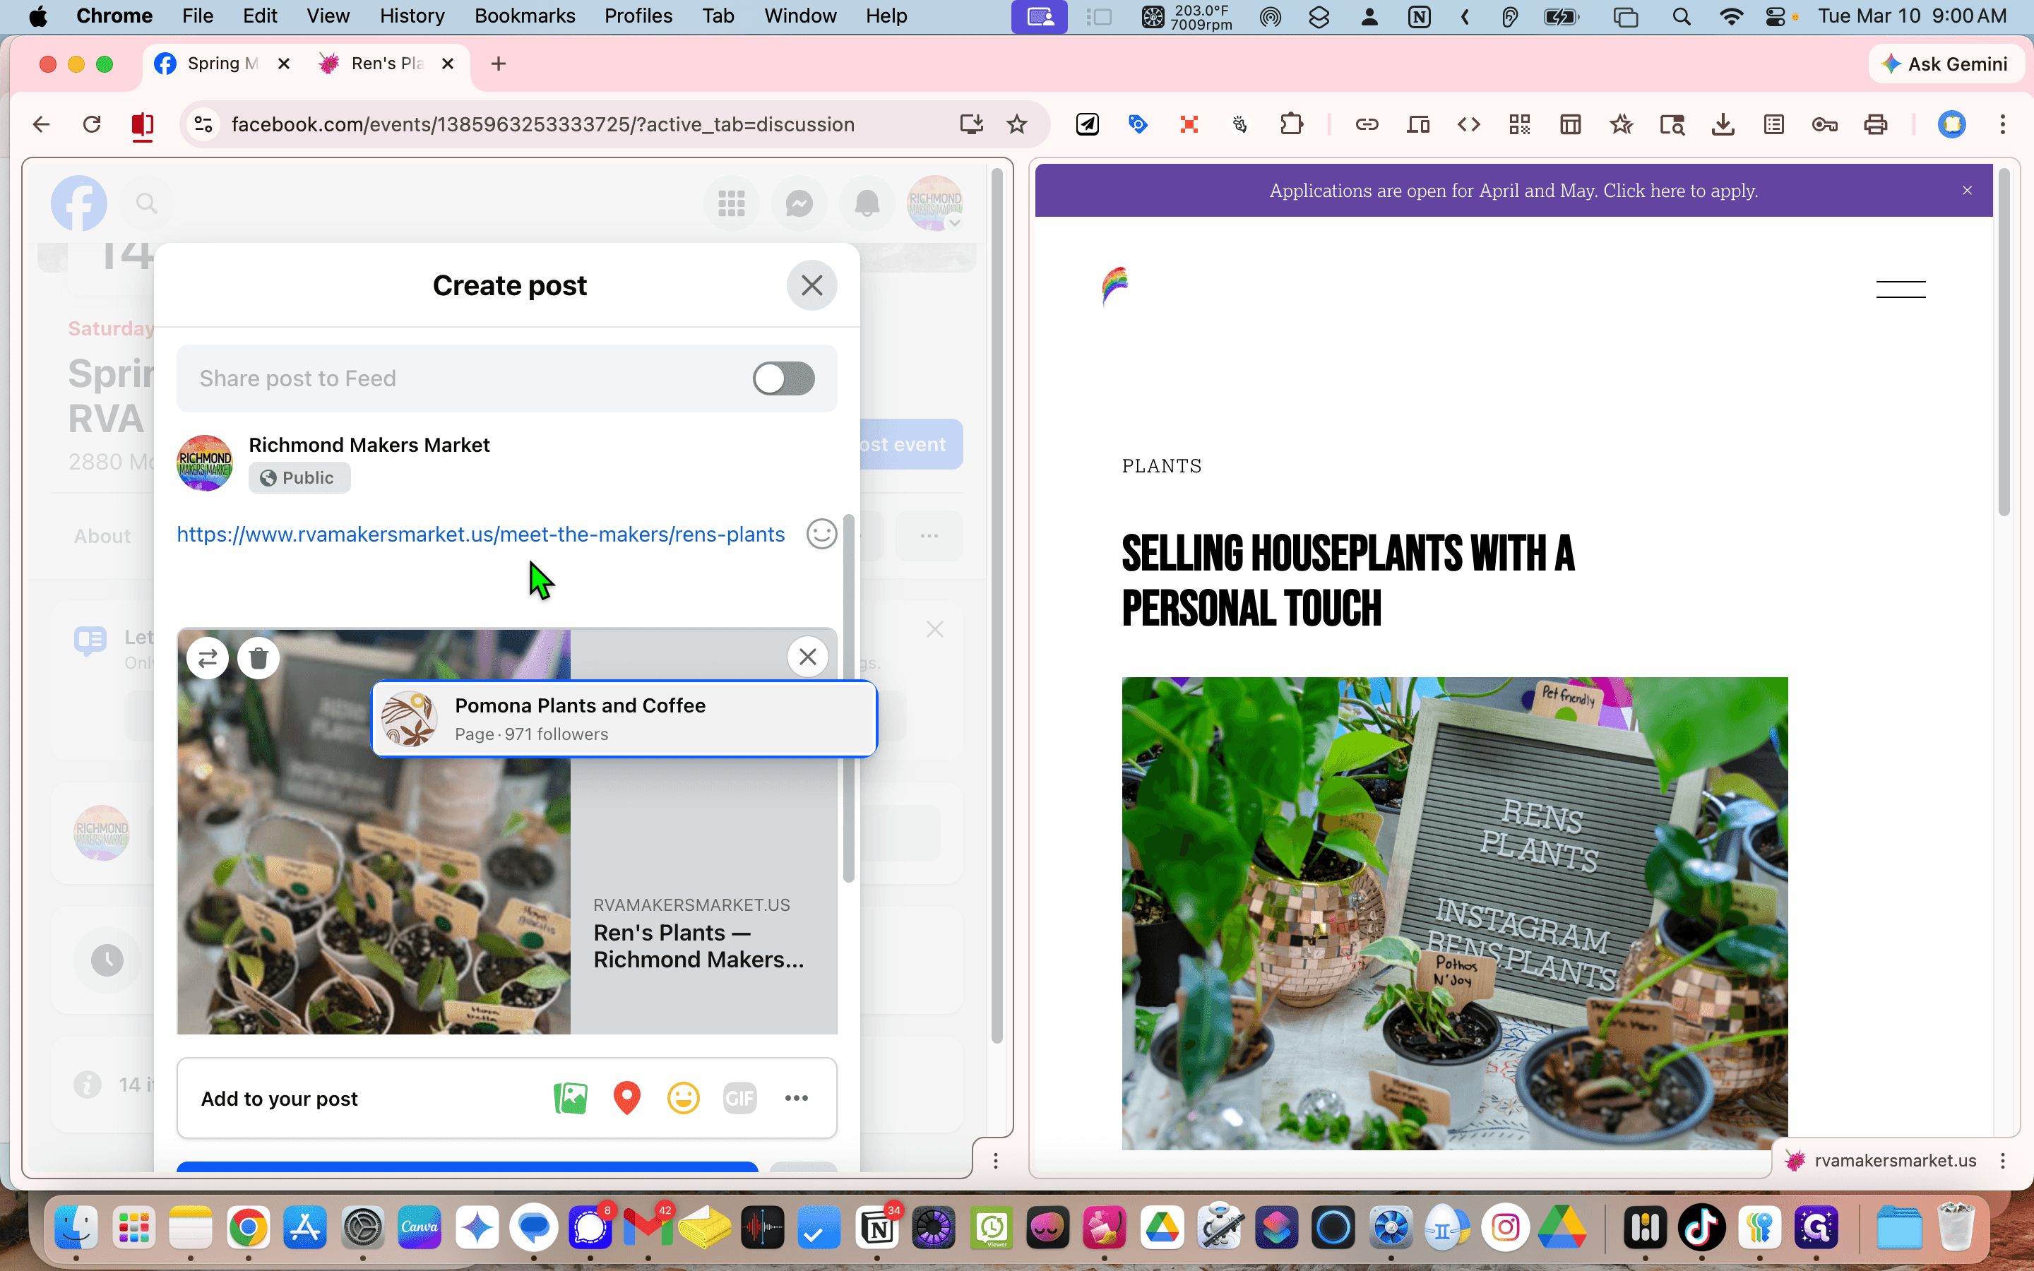2034x1271 pixels.
Task: Click the Chrome address bar URL
Action: 543,124
